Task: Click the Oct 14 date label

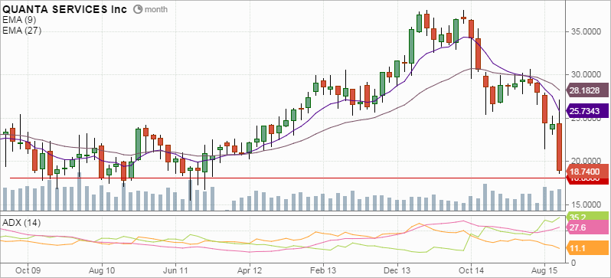Action: click(x=471, y=270)
